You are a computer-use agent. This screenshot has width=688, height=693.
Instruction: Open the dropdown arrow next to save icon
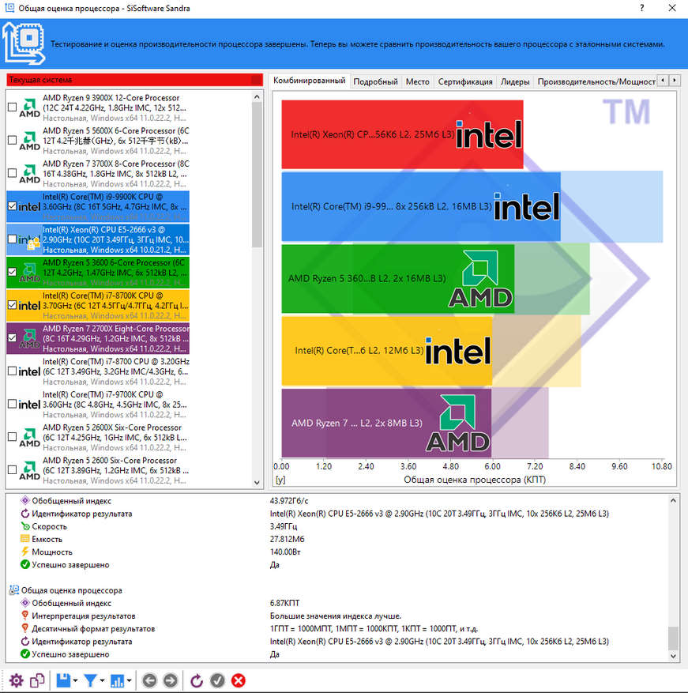pyautogui.click(x=75, y=681)
